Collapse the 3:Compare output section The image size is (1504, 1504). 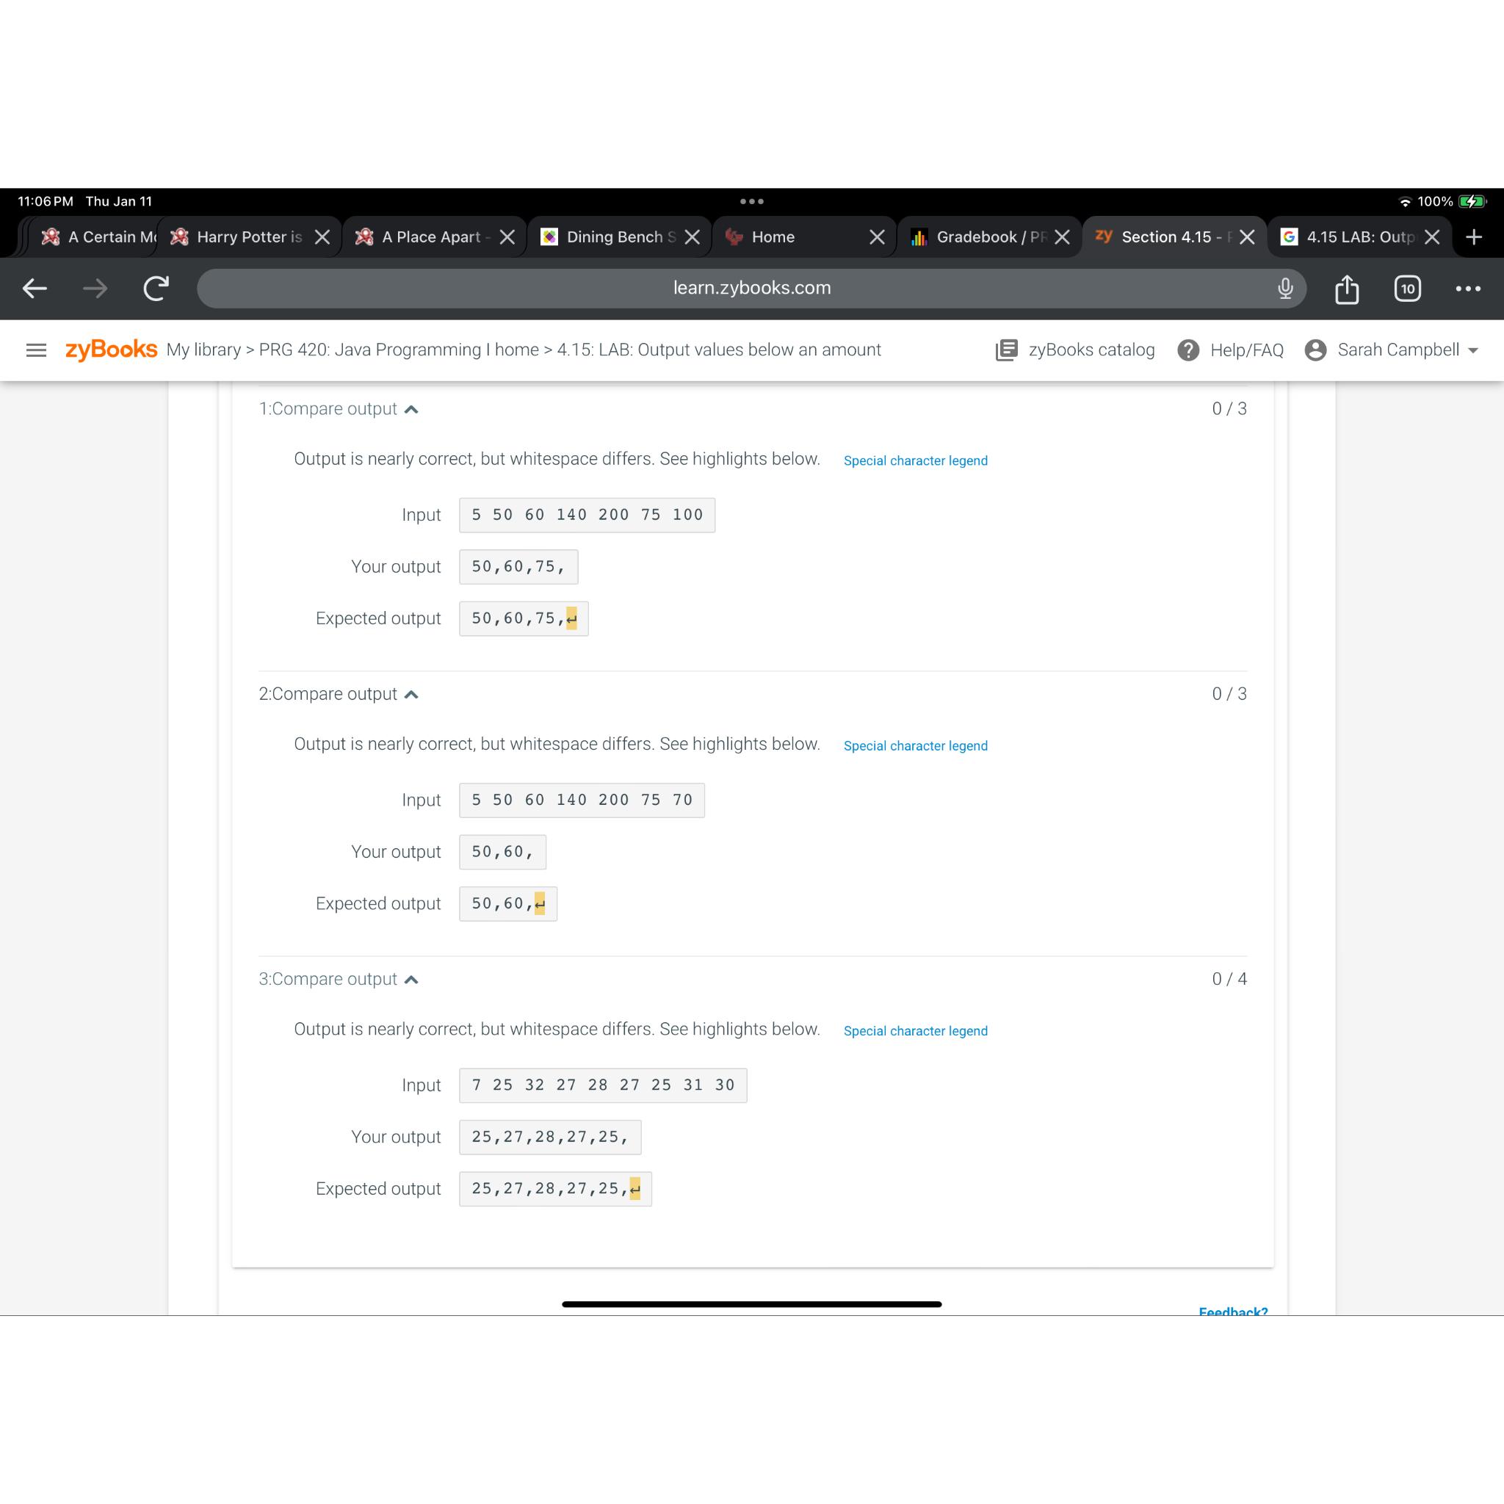click(412, 978)
